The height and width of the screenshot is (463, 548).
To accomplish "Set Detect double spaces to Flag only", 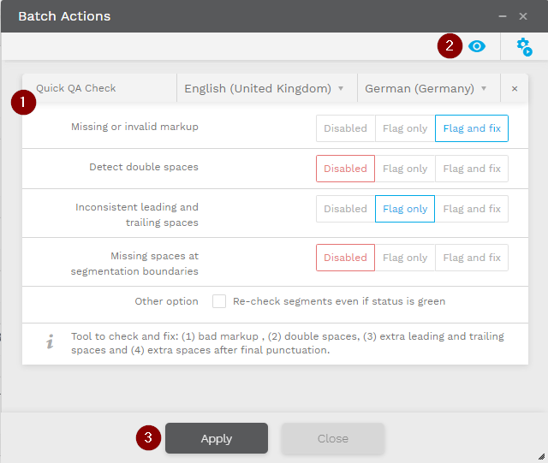I will 405,169.
